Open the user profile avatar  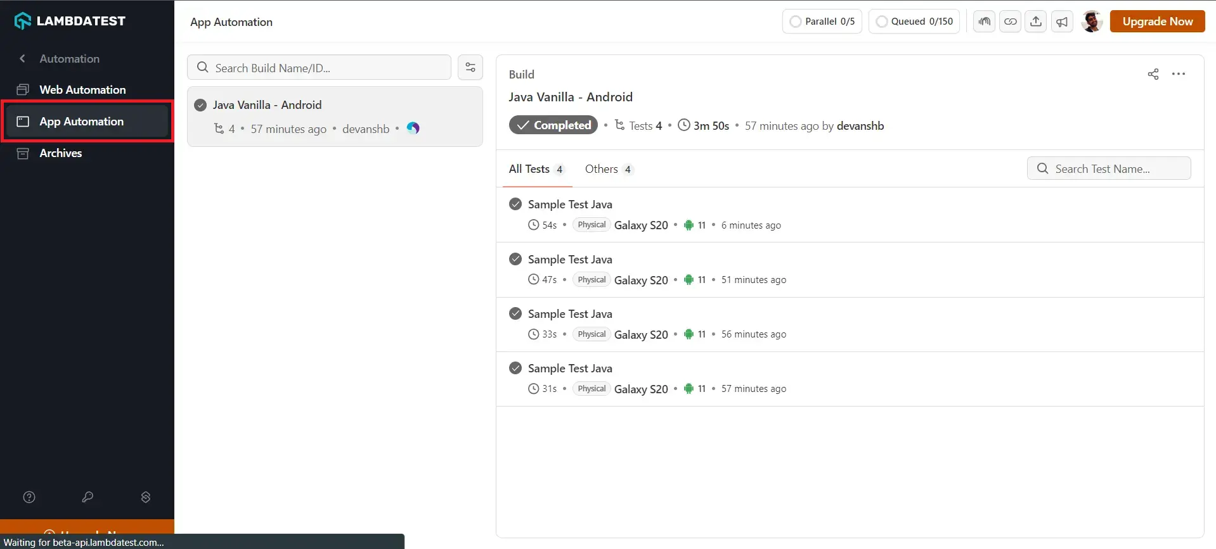tap(1092, 22)
